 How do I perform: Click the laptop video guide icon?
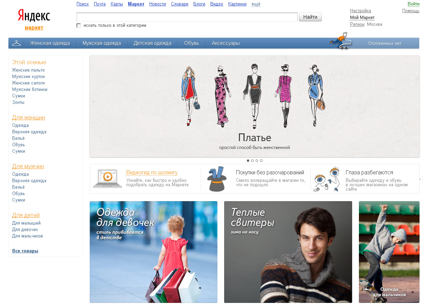(x=107, y=178)
